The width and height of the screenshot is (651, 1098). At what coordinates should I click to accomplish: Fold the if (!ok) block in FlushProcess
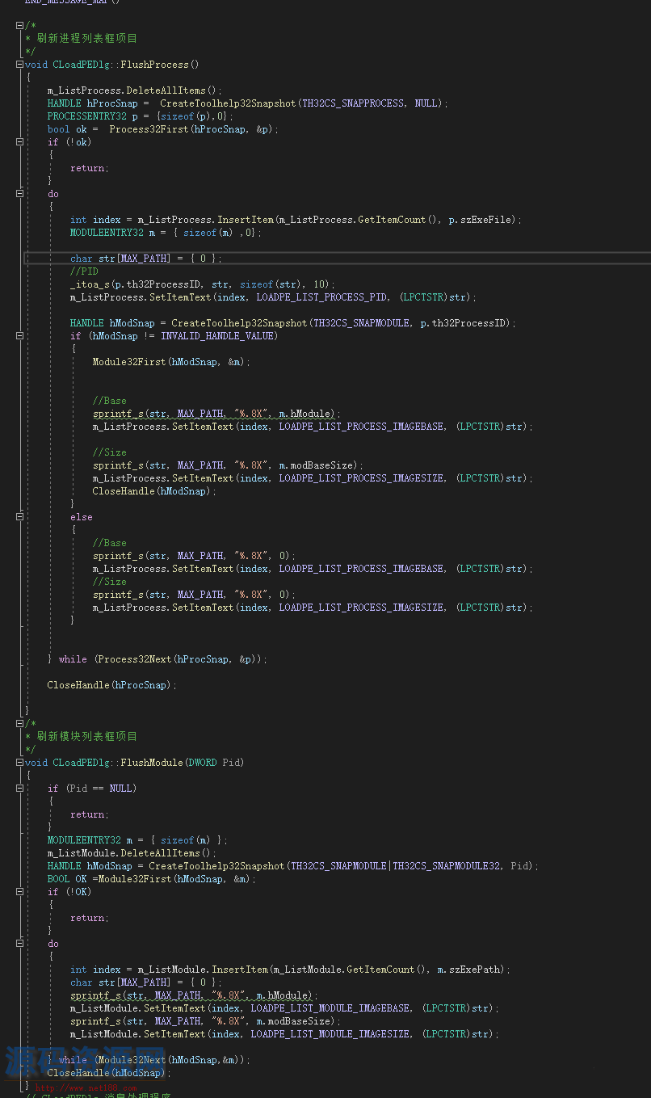20,142
